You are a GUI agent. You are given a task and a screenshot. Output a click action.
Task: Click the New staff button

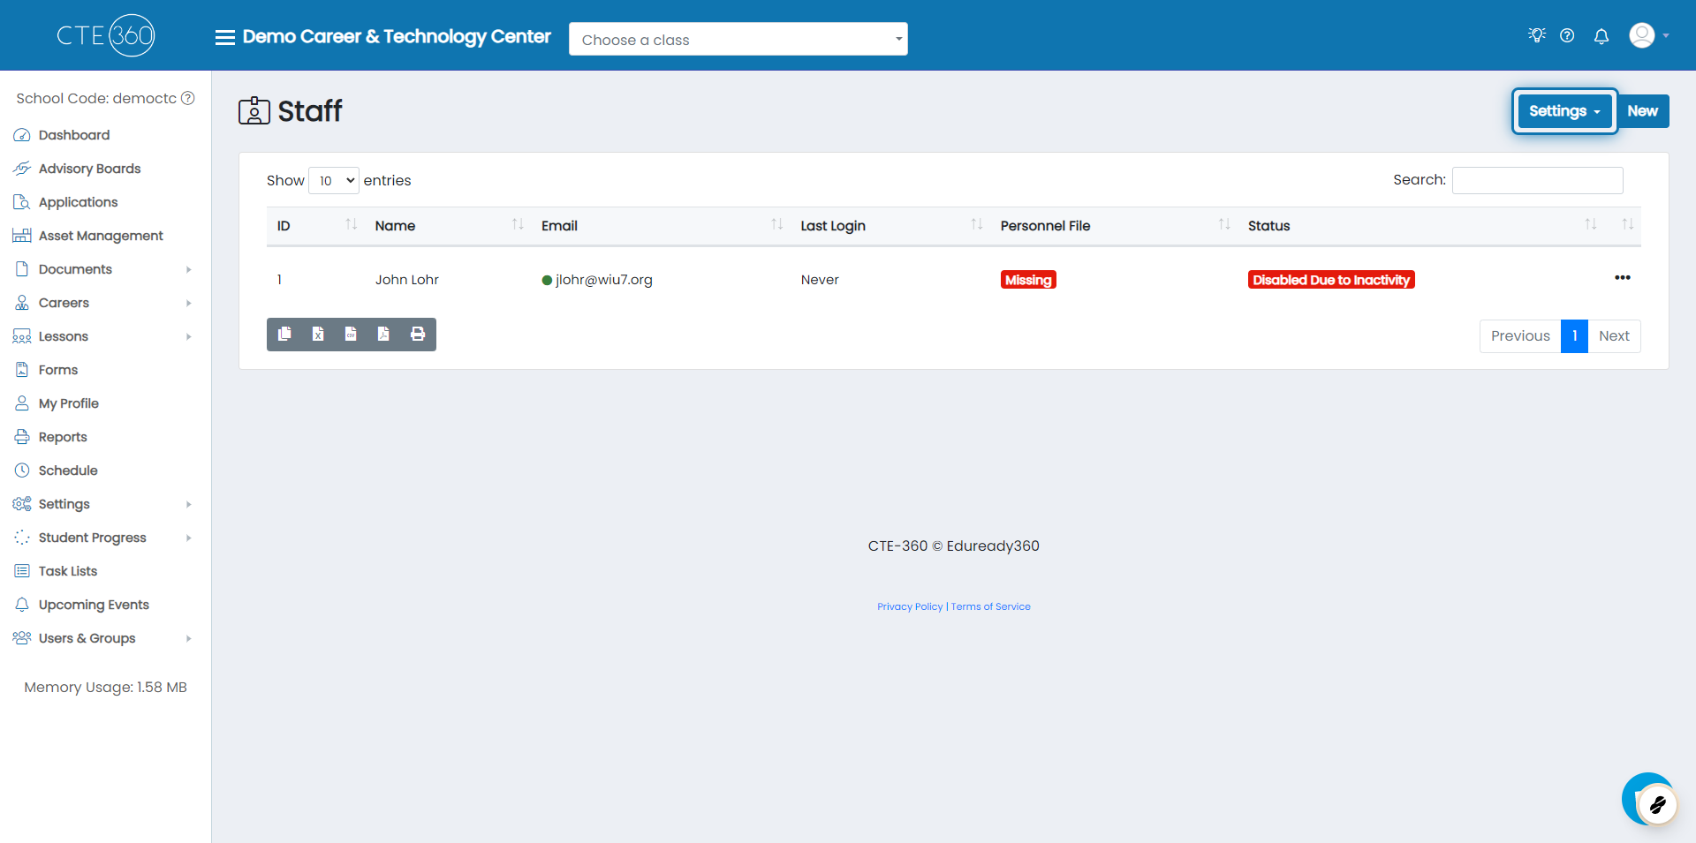(x=1642, y=111)
